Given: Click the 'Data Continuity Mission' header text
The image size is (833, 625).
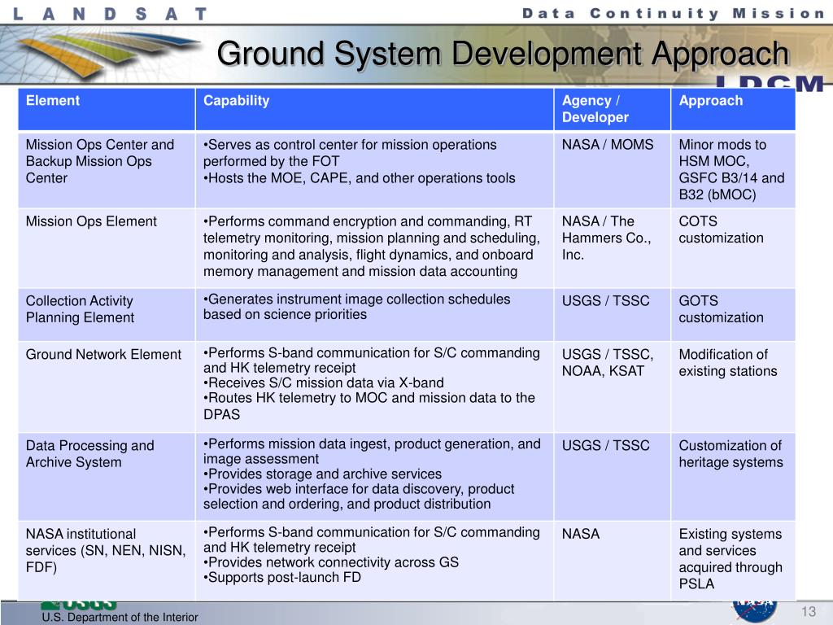Looking at the screenshot, I should pyautogui.click(x=674, y=13).
